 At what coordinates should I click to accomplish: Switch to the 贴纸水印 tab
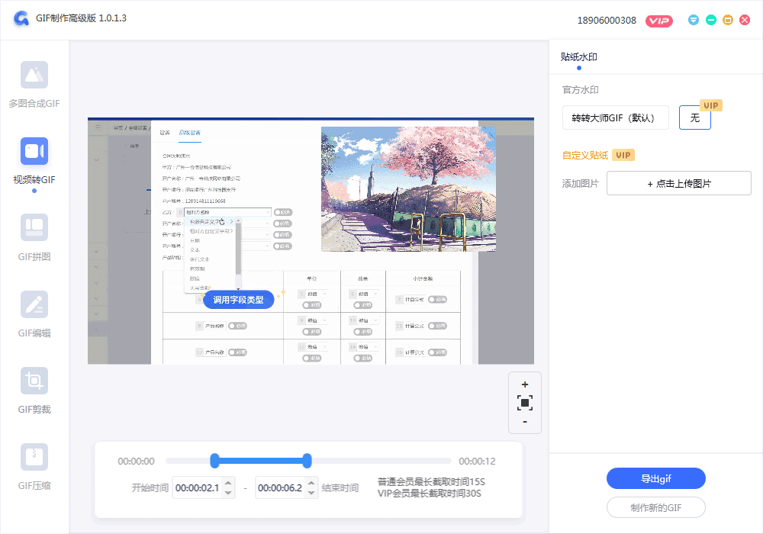coord(578,57)
